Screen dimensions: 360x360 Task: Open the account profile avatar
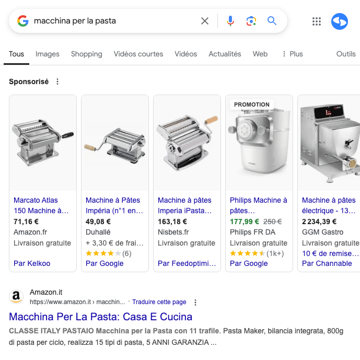(339, 21)
